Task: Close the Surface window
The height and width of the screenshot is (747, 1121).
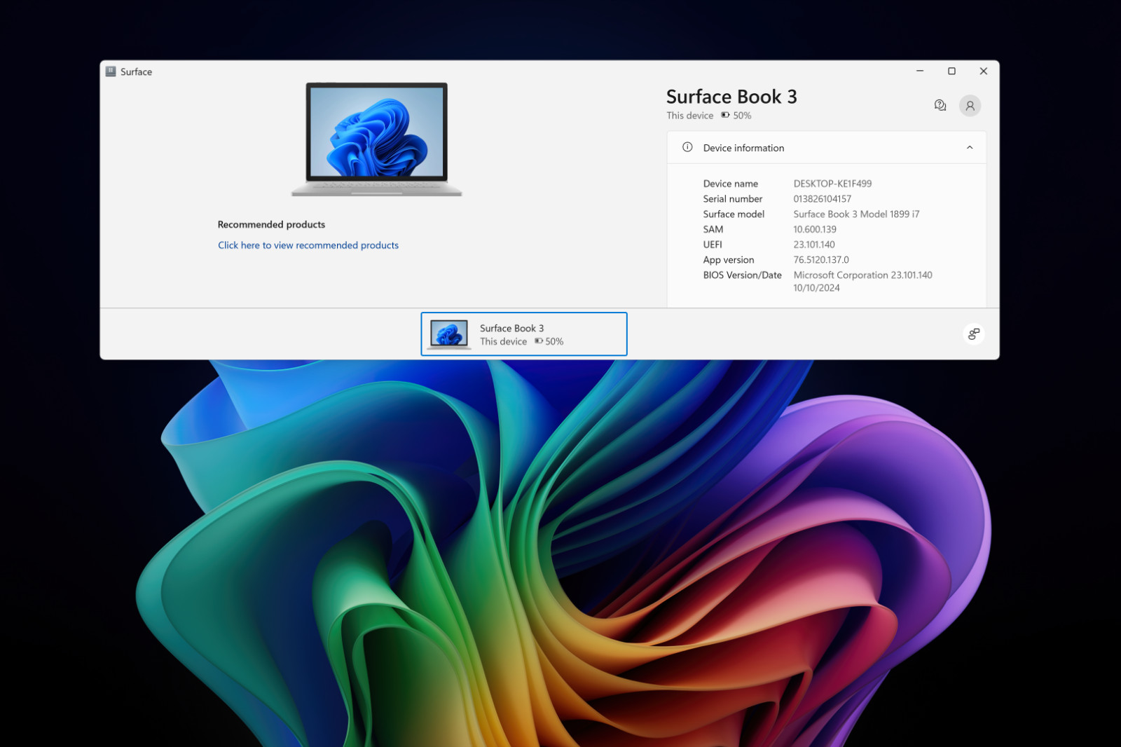Action: click(x=984, y=71)
